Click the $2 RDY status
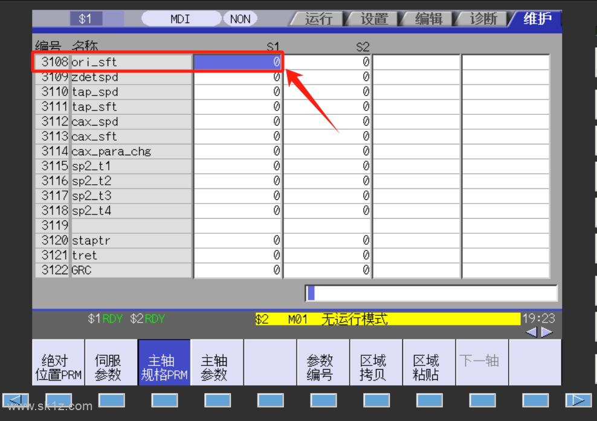The width and height of the screenshot is (597, 421). (x=147, y=318)
